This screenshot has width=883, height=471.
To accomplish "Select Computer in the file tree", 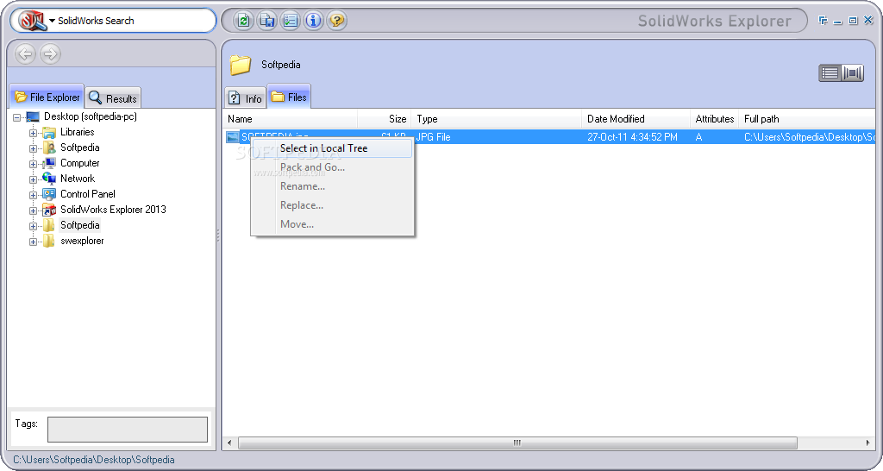I will [x=80, y=163].
